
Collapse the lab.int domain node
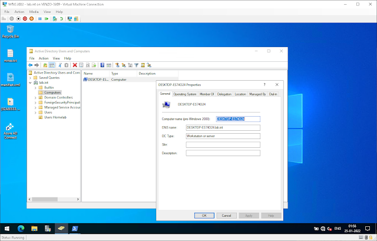coord(30,82)
